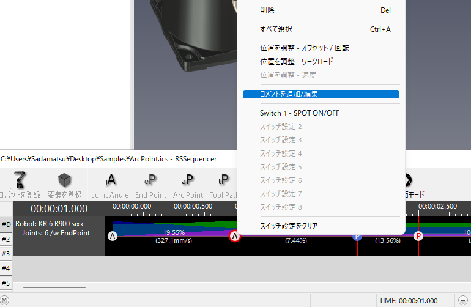471x307 pixels.
Task: Click the selected red A keyframe marker
Action: (x=235, y=236)
